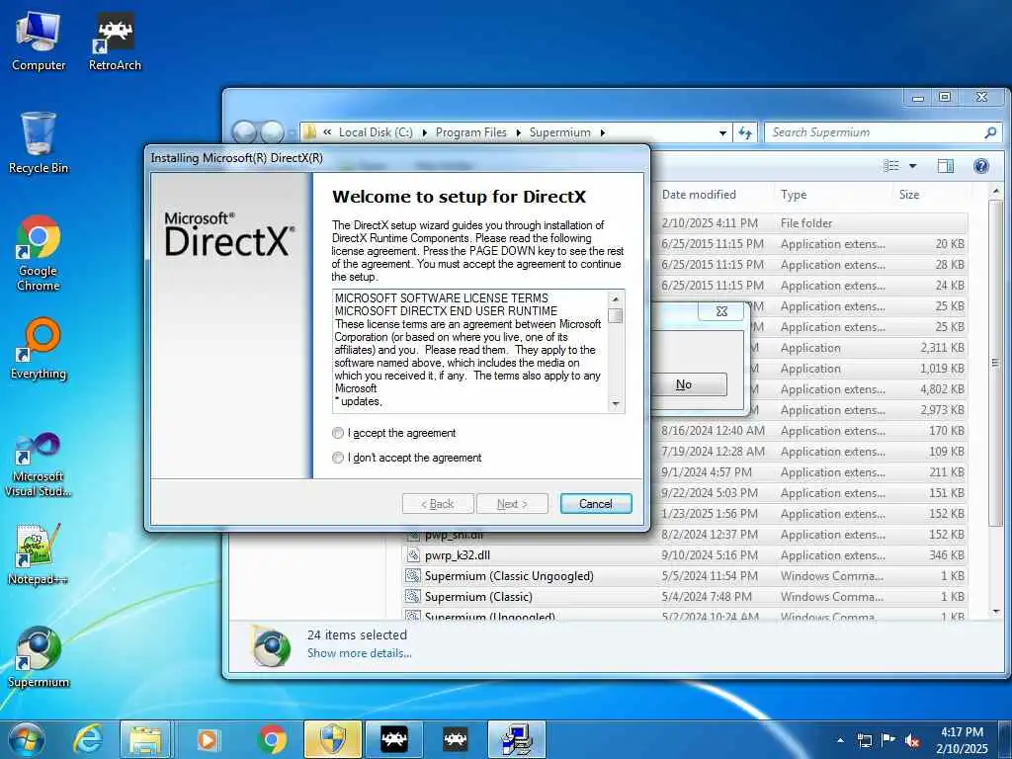The width and height of the screenshot is (1012, 759).
Task: Open Explorer help question mark icon
Action: tap(981, 166)
